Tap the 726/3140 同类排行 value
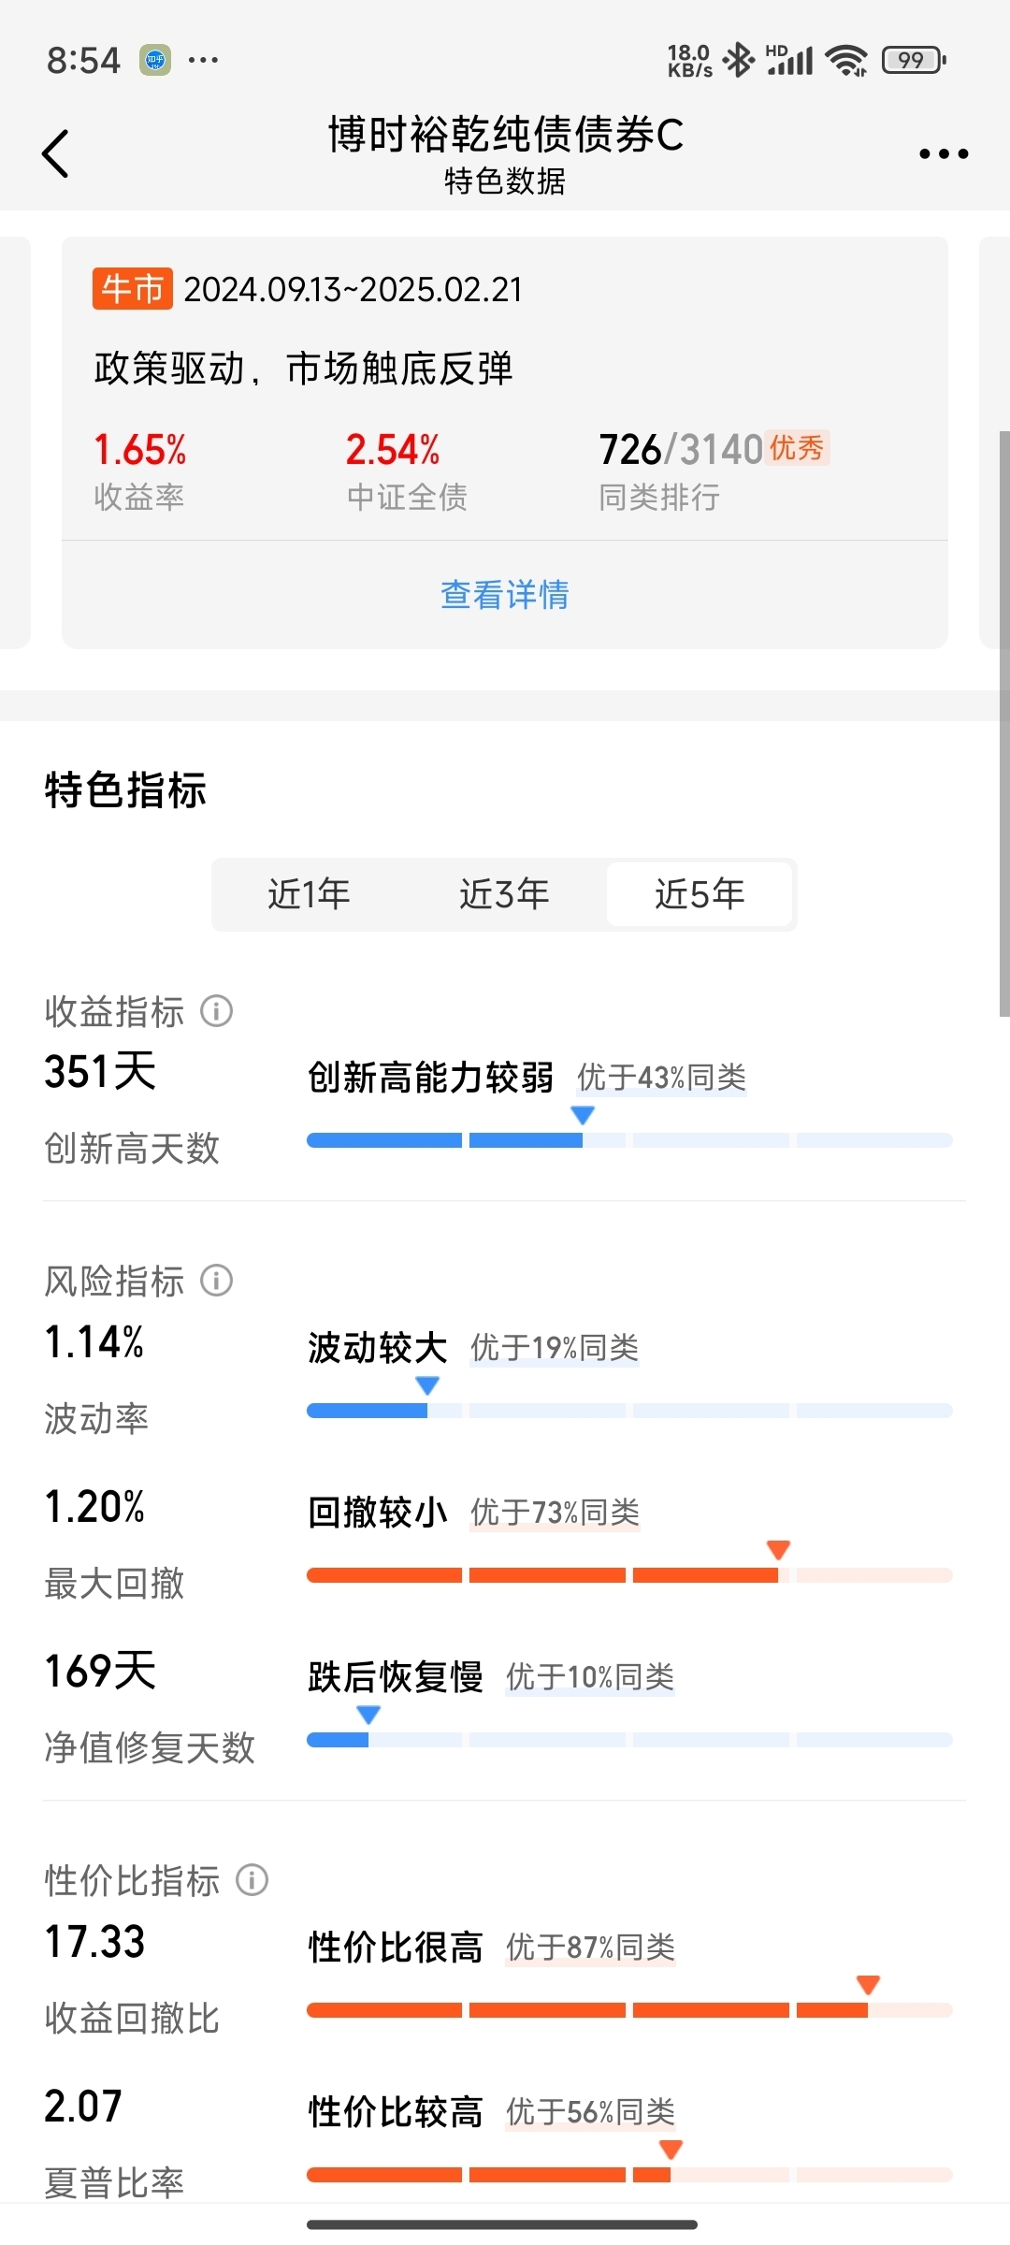 point(681,450)
